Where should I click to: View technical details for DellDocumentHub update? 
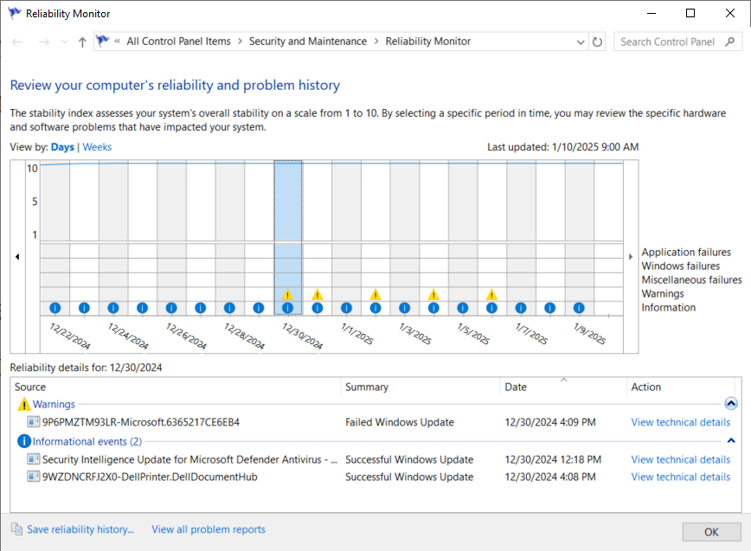click(x=681, y=477)
